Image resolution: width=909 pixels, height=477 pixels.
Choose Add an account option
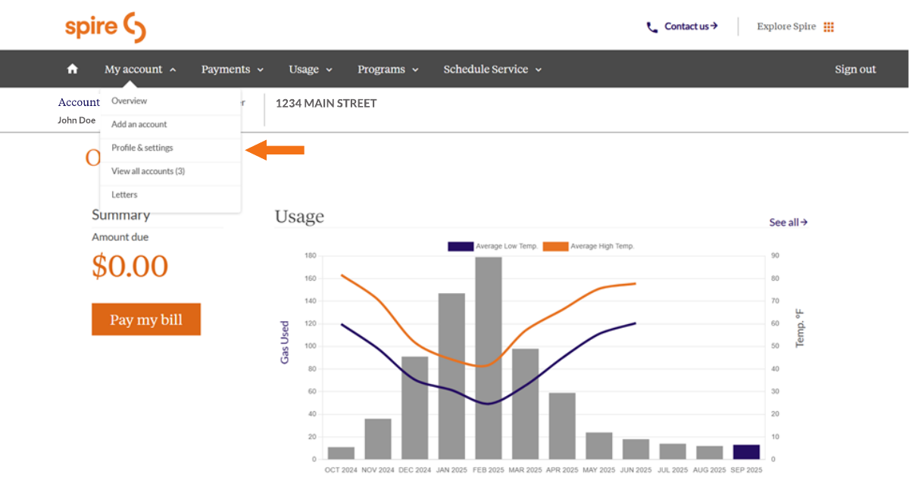coord(139,124)
